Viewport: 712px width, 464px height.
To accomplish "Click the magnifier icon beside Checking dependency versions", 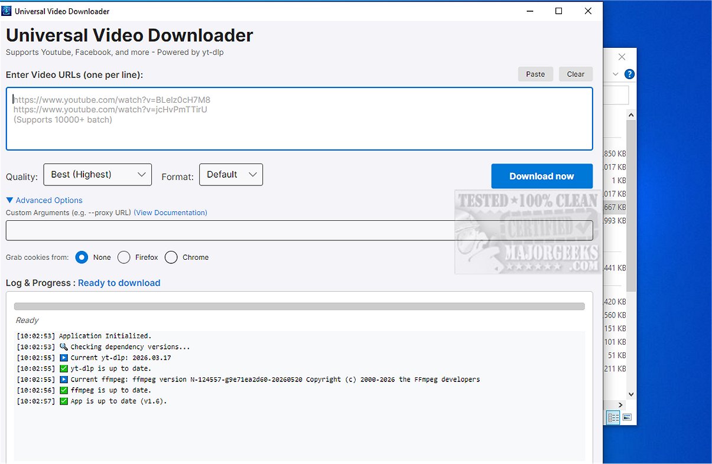I will [x=64, y=347].
